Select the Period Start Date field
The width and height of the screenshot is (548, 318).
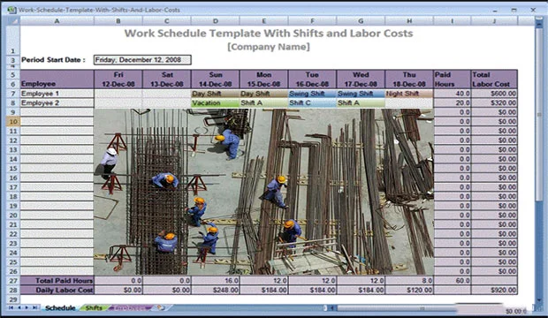[x=142, y=60]
